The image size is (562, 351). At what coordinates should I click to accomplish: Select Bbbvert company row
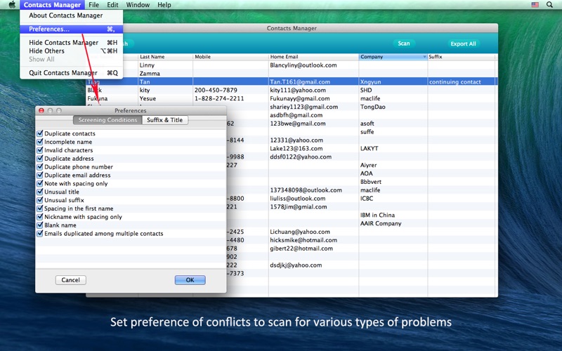371,182
